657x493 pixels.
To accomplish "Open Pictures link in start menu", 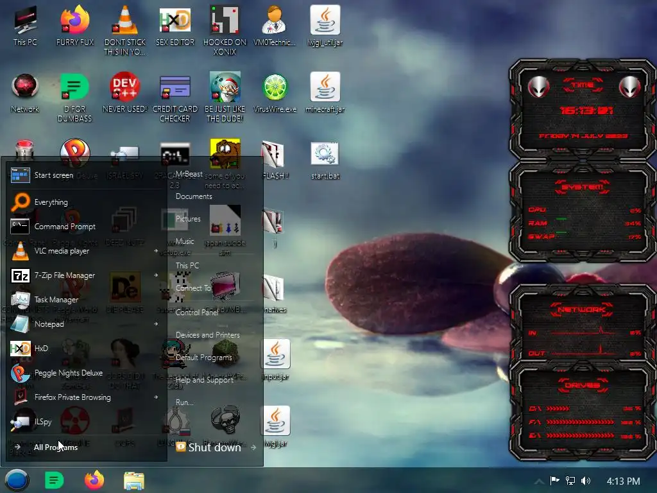I will (x=188, y=218).
